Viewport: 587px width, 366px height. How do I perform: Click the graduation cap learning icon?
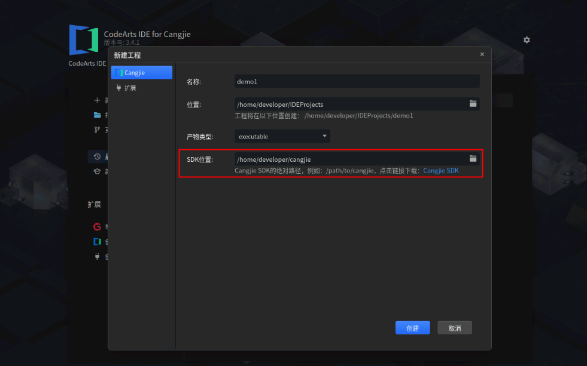pos(97,171)
